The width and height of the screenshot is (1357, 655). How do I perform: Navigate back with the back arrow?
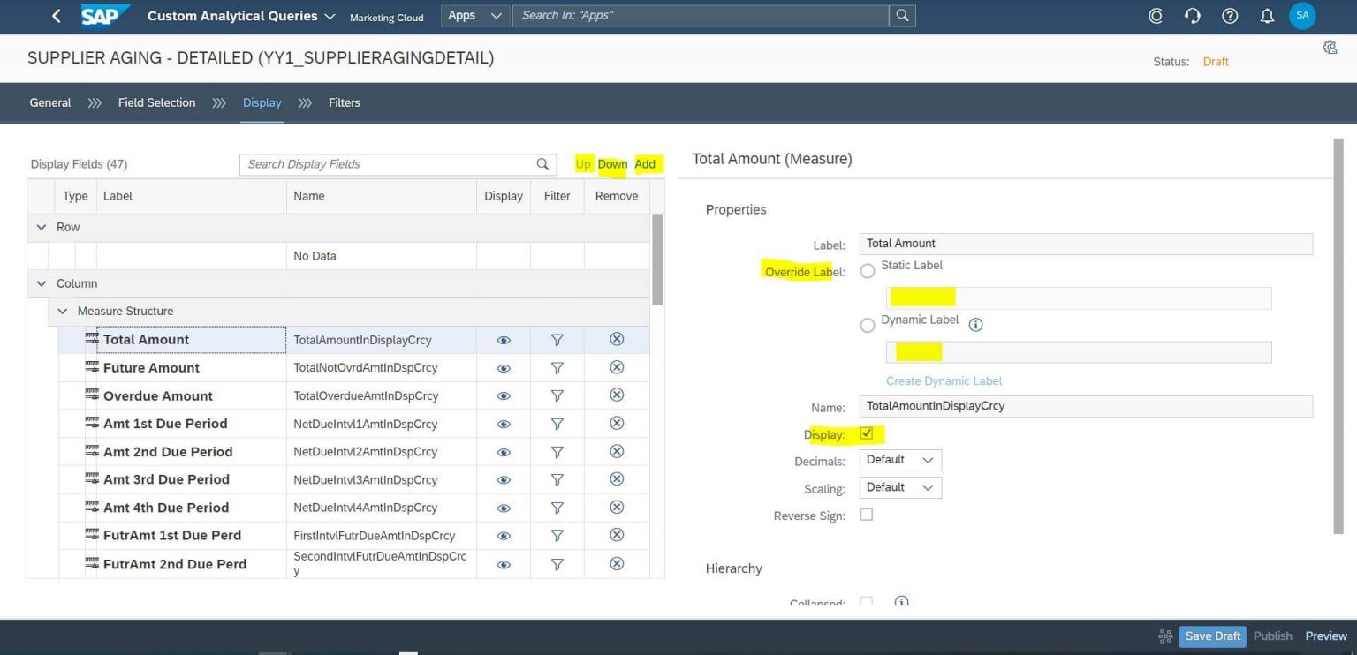click(x=55, y=15)
